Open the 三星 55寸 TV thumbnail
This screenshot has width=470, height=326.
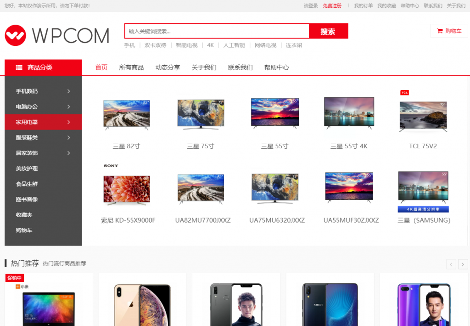[x=275, y=113]
